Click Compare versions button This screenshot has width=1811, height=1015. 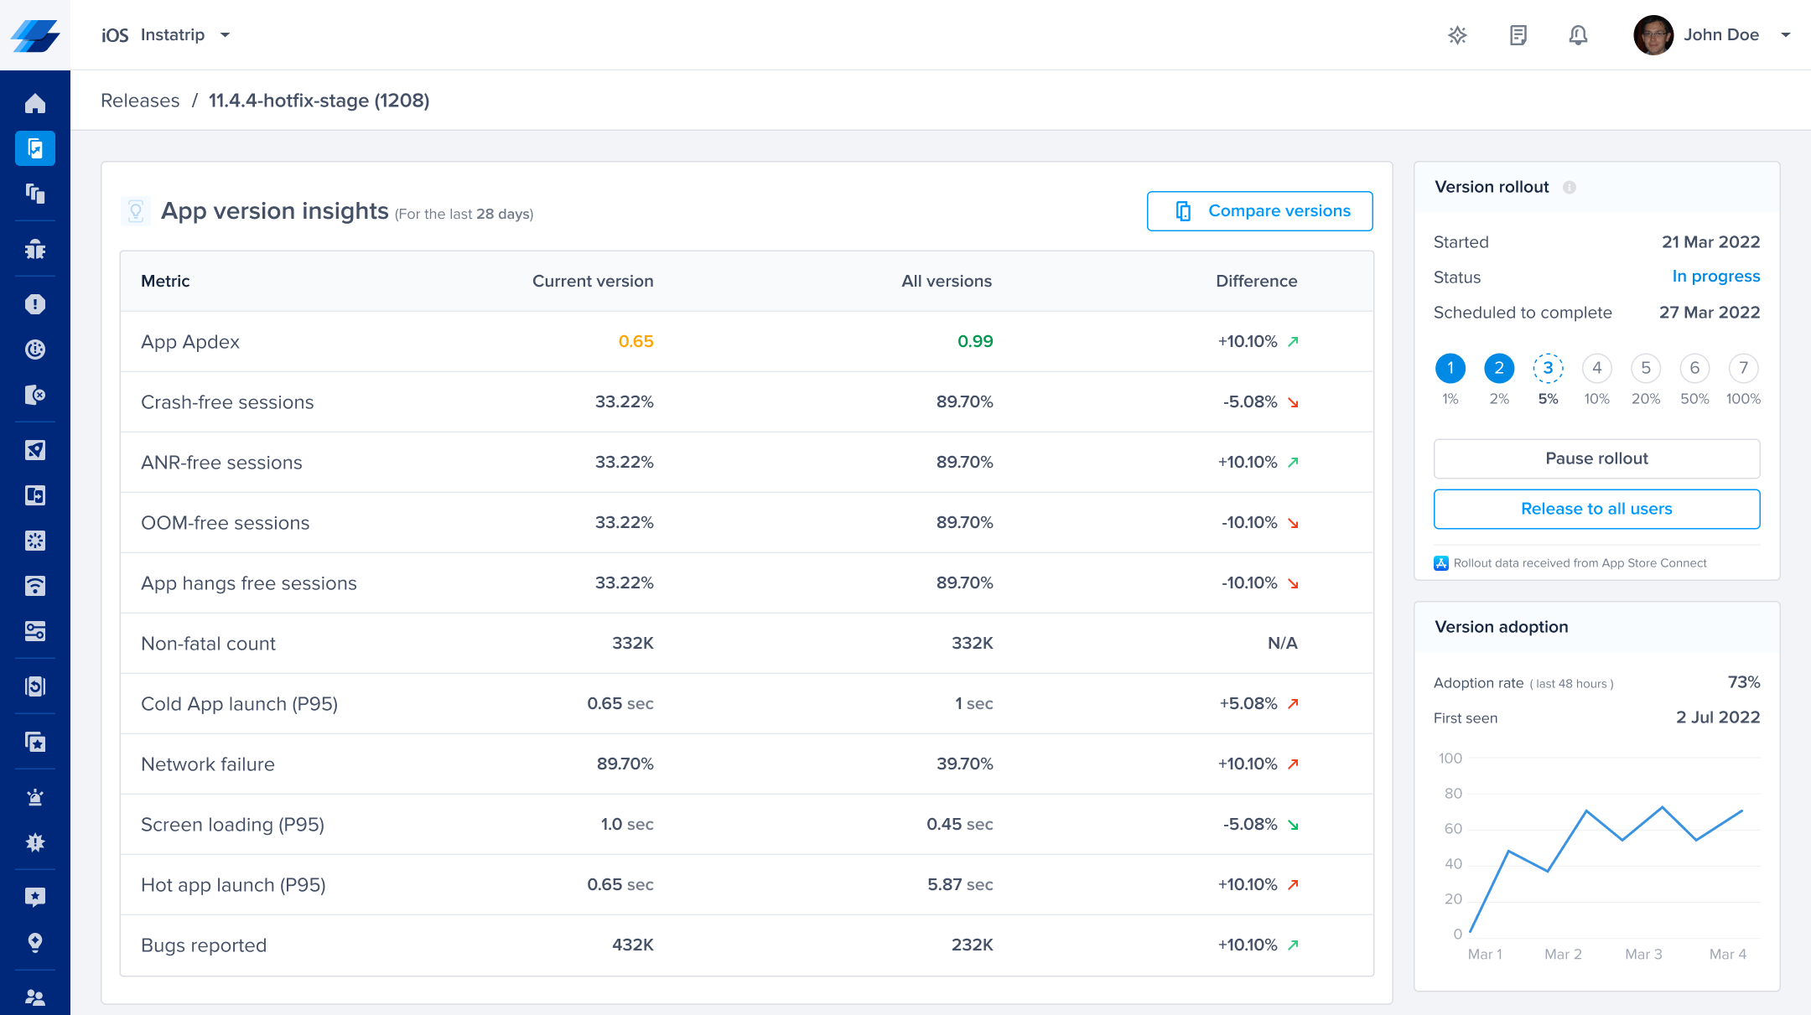(x=1259, y=211)
